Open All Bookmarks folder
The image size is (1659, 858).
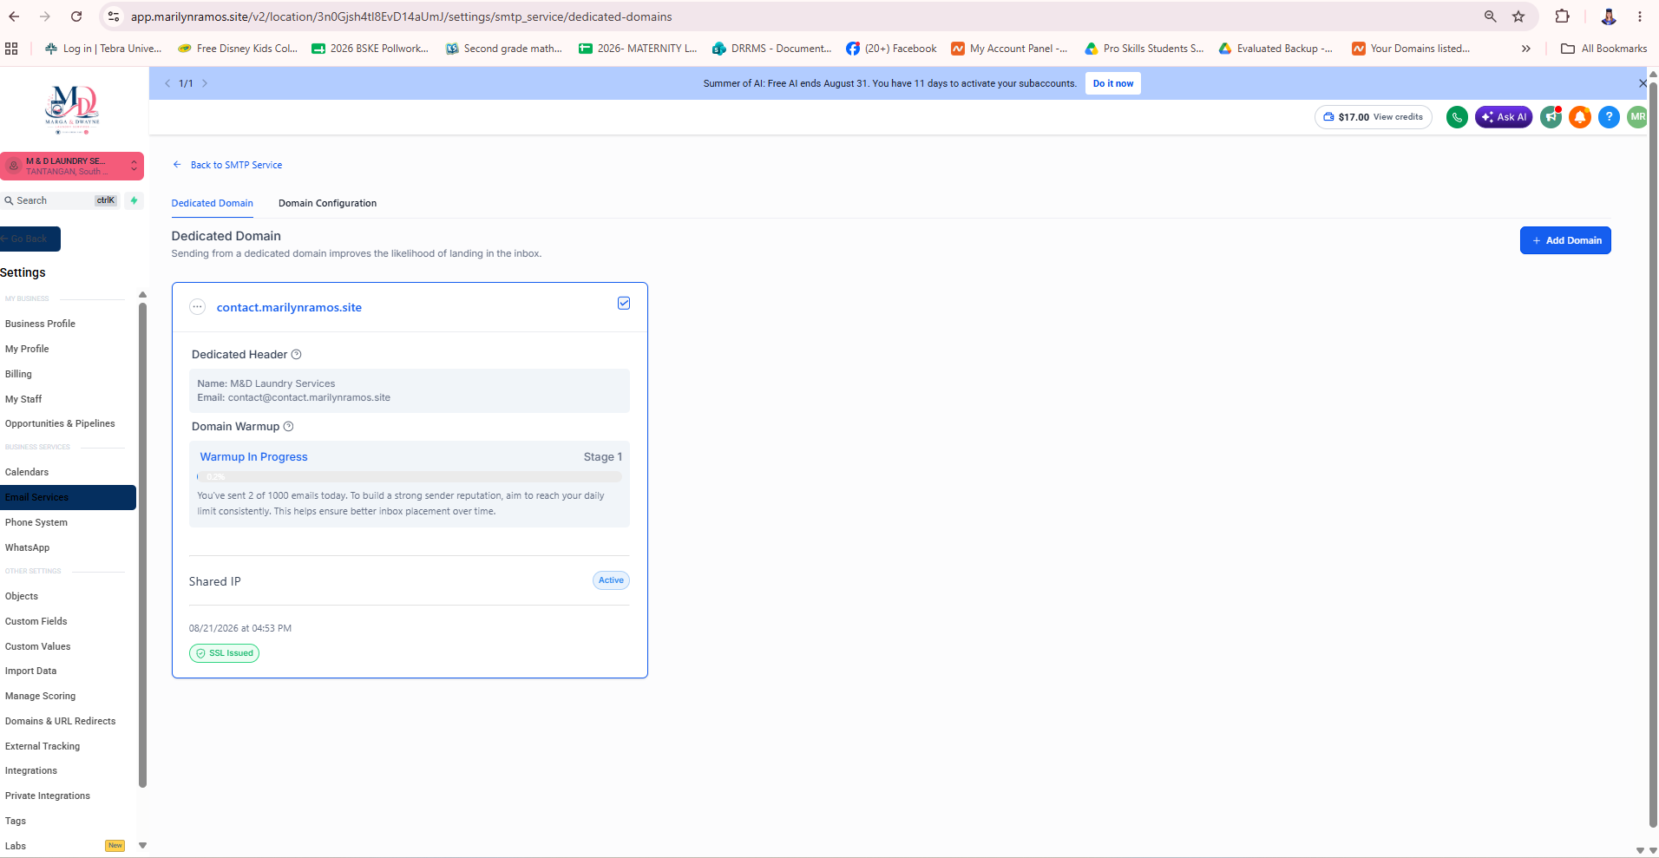[x=1603, y=49]
